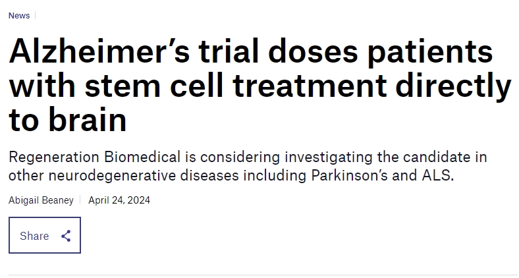This screenshot has height=278, width=519.
Task: Open the News category breadcrumb link
Action: point(19,16)
